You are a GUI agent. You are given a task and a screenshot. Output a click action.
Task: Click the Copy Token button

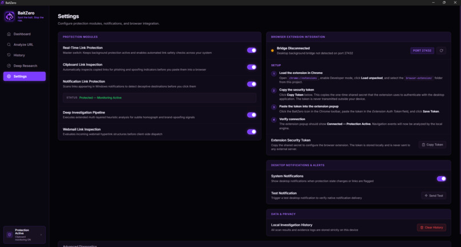click(x=432, y=145)
